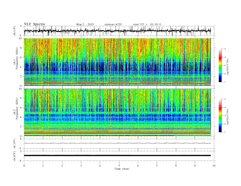
Task: Click the ch.2 spectrogram PSD color bar
Action: [220, 115]
